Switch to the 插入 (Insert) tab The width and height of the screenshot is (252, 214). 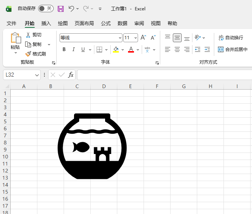point(46,23)
